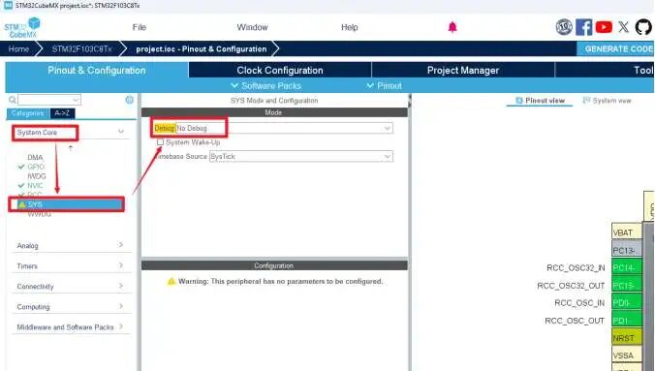Viewport: 655px width, 371px height.
Task: Open the YouTube icon link
Action: (604, 27)
